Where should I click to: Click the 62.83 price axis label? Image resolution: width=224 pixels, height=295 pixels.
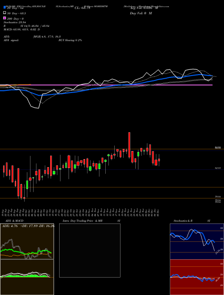point(218,168)
